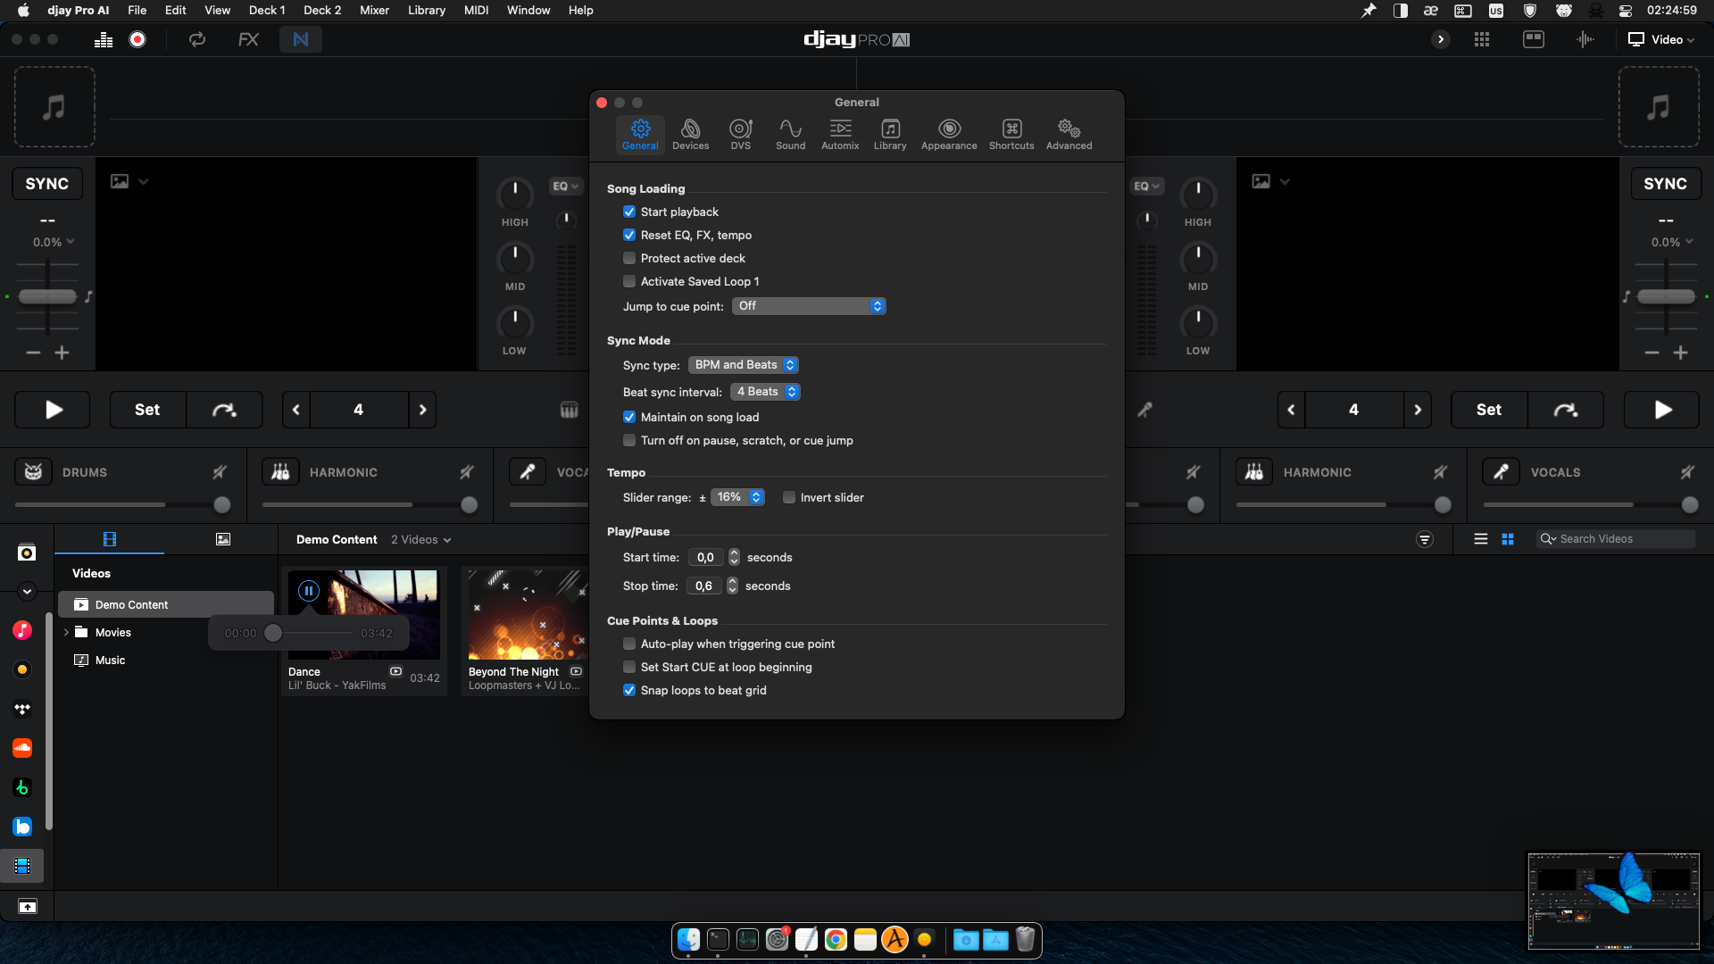Image resolution: width=1714 pixels, height=964 pixels.
Task: Uncheck Snap loops to beat grid
Action: (629, 690)
